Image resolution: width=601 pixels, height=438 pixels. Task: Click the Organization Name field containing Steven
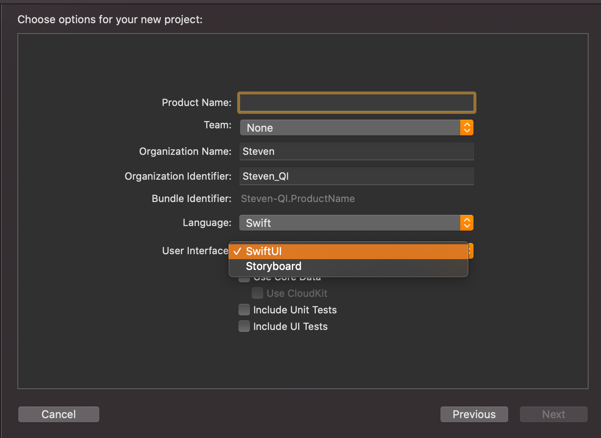pyautogui.click(x=356, y=152)
